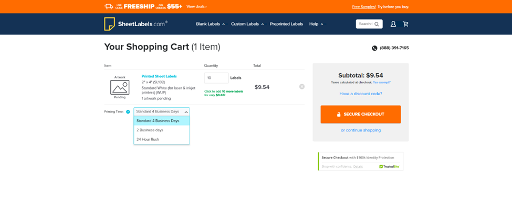Open the user account icon
Screen dimensions: 512x204
coord(393,24)
